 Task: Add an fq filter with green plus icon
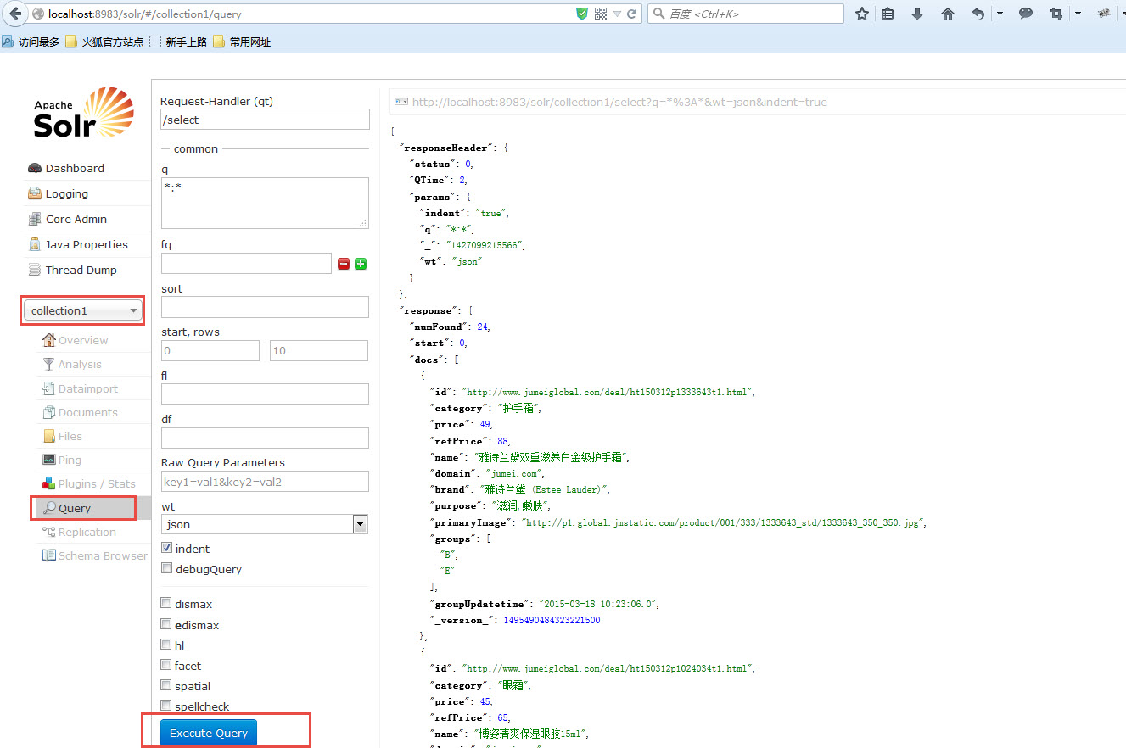pyautogui.click(x=361, y=264)
